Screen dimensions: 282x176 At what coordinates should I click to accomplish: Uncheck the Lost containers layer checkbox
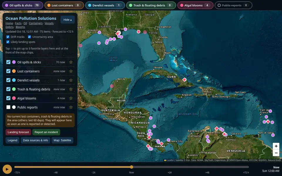click(x=8, y=71)
